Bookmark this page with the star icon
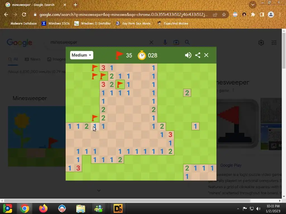Screen dimensions: 286x214 click(x=224, y=14)
